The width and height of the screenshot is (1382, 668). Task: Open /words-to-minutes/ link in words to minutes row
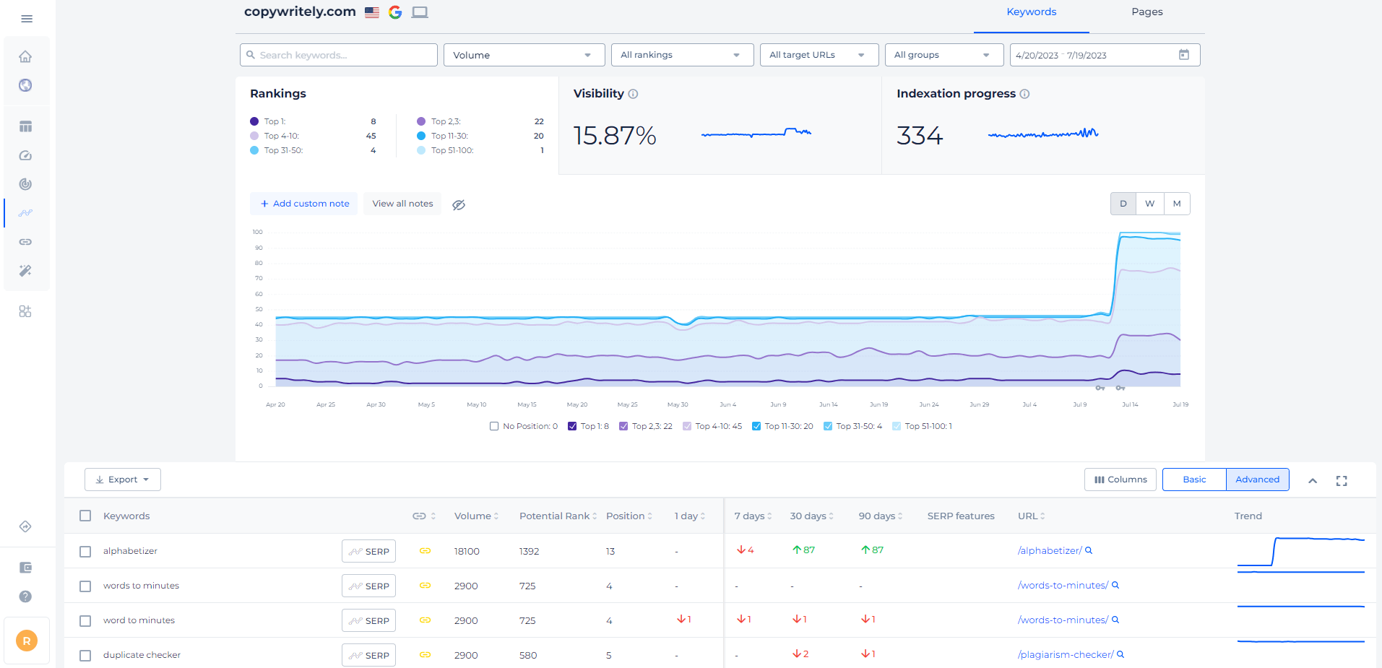click(1063, 585)
